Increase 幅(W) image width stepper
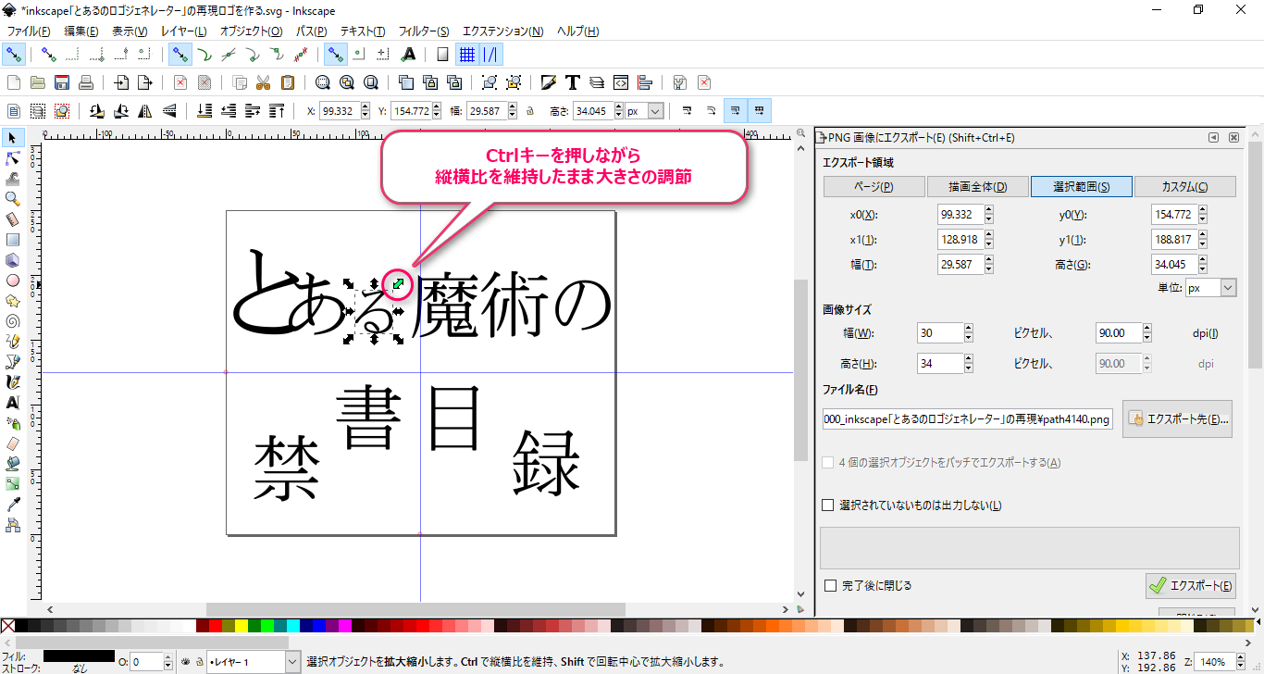This screenshot has width=1264, height=674. [x=968, y=329]
